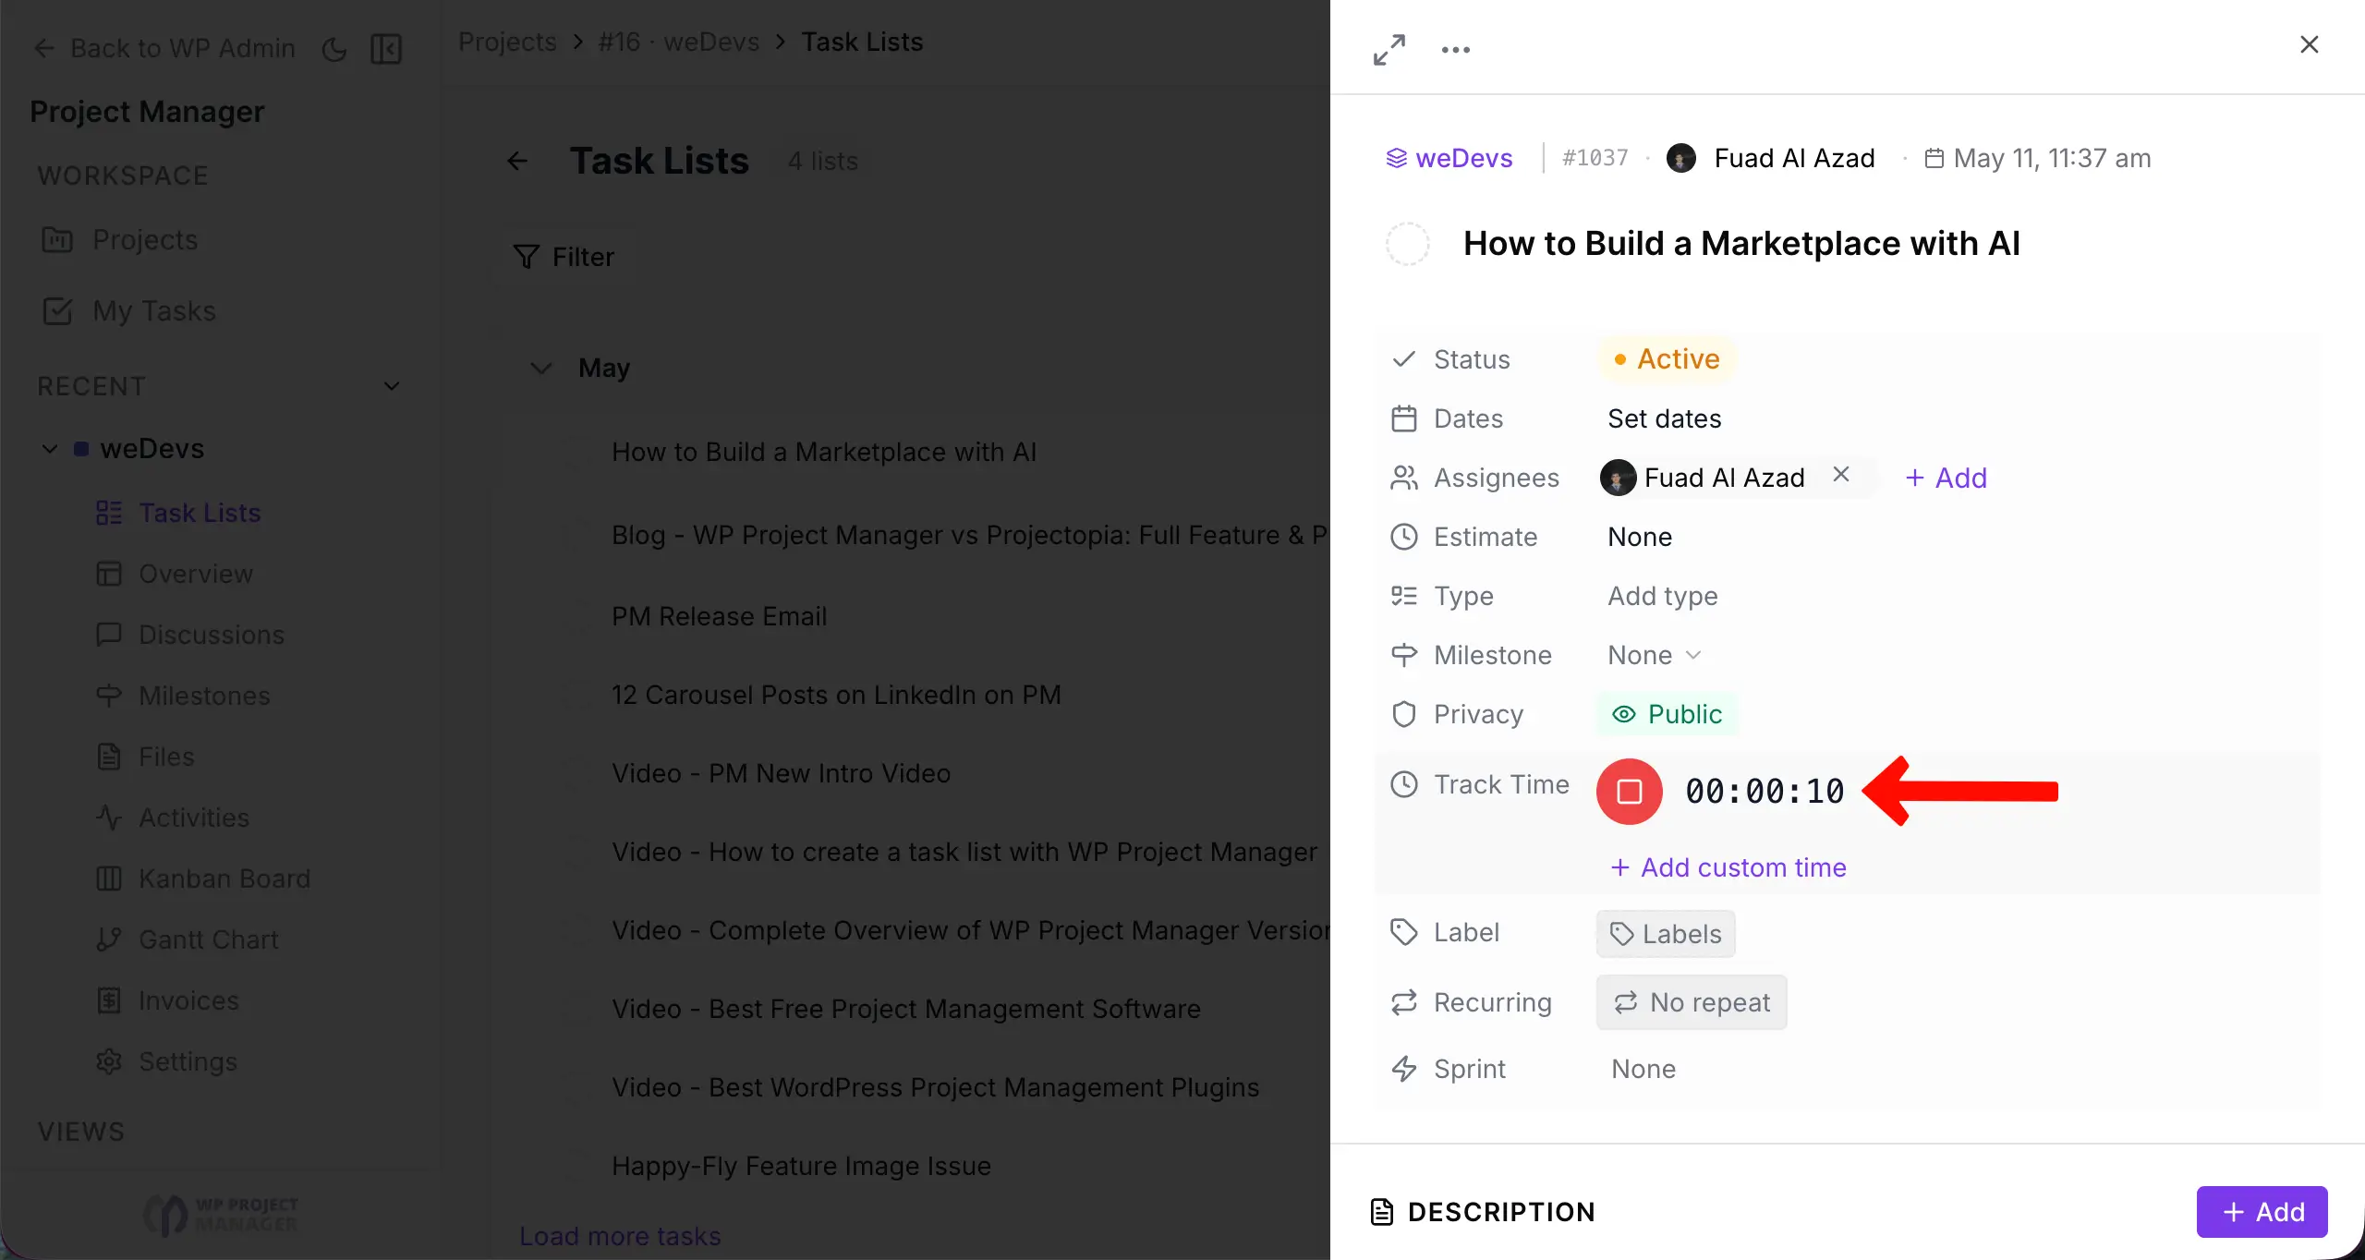Open Kanban Board view
This screenshot has width=2365, height=1260.
pyautogui.click(x=203, y=878)
